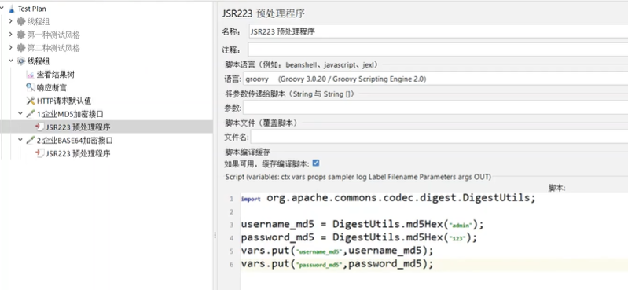
Task: Expand the 第一种测试风格 node
Action: 11,35
